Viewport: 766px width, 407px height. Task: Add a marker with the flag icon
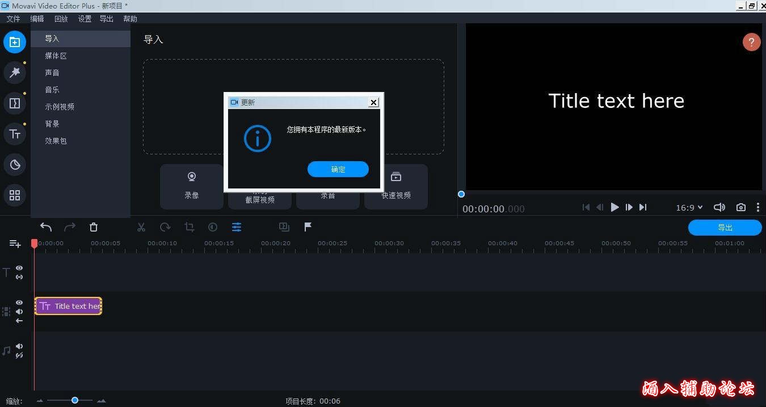[308, 227]
